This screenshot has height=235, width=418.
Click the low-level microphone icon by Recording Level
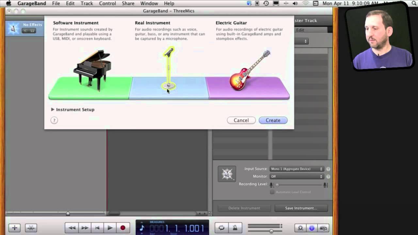(x=271, y=185)
